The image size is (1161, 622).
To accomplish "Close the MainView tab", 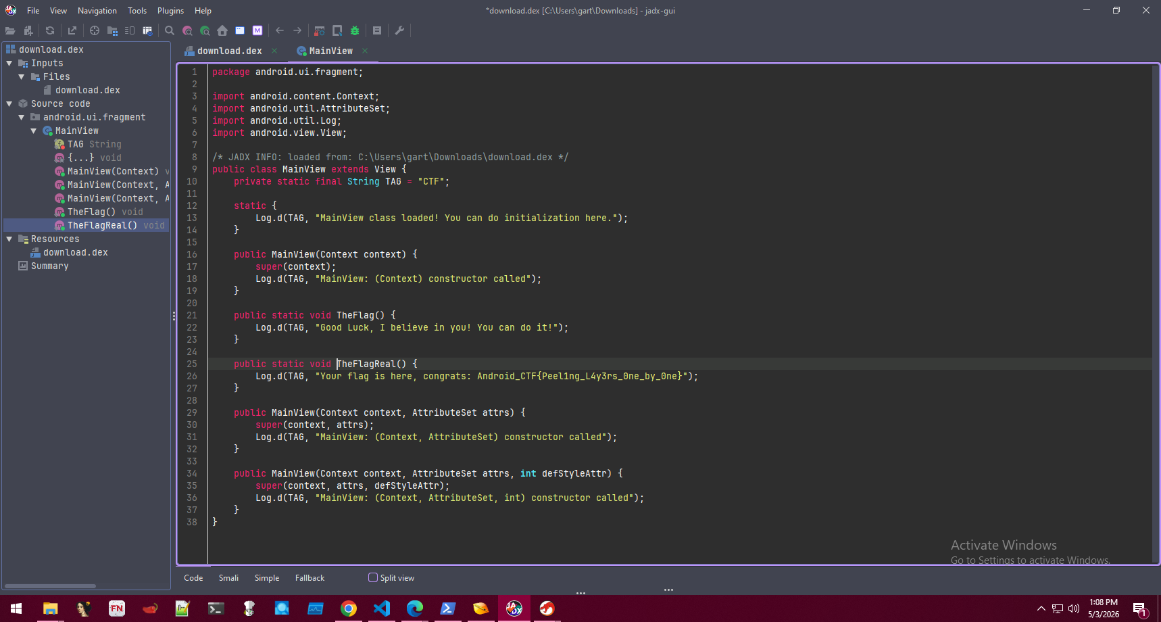I will tap(365, 51).
